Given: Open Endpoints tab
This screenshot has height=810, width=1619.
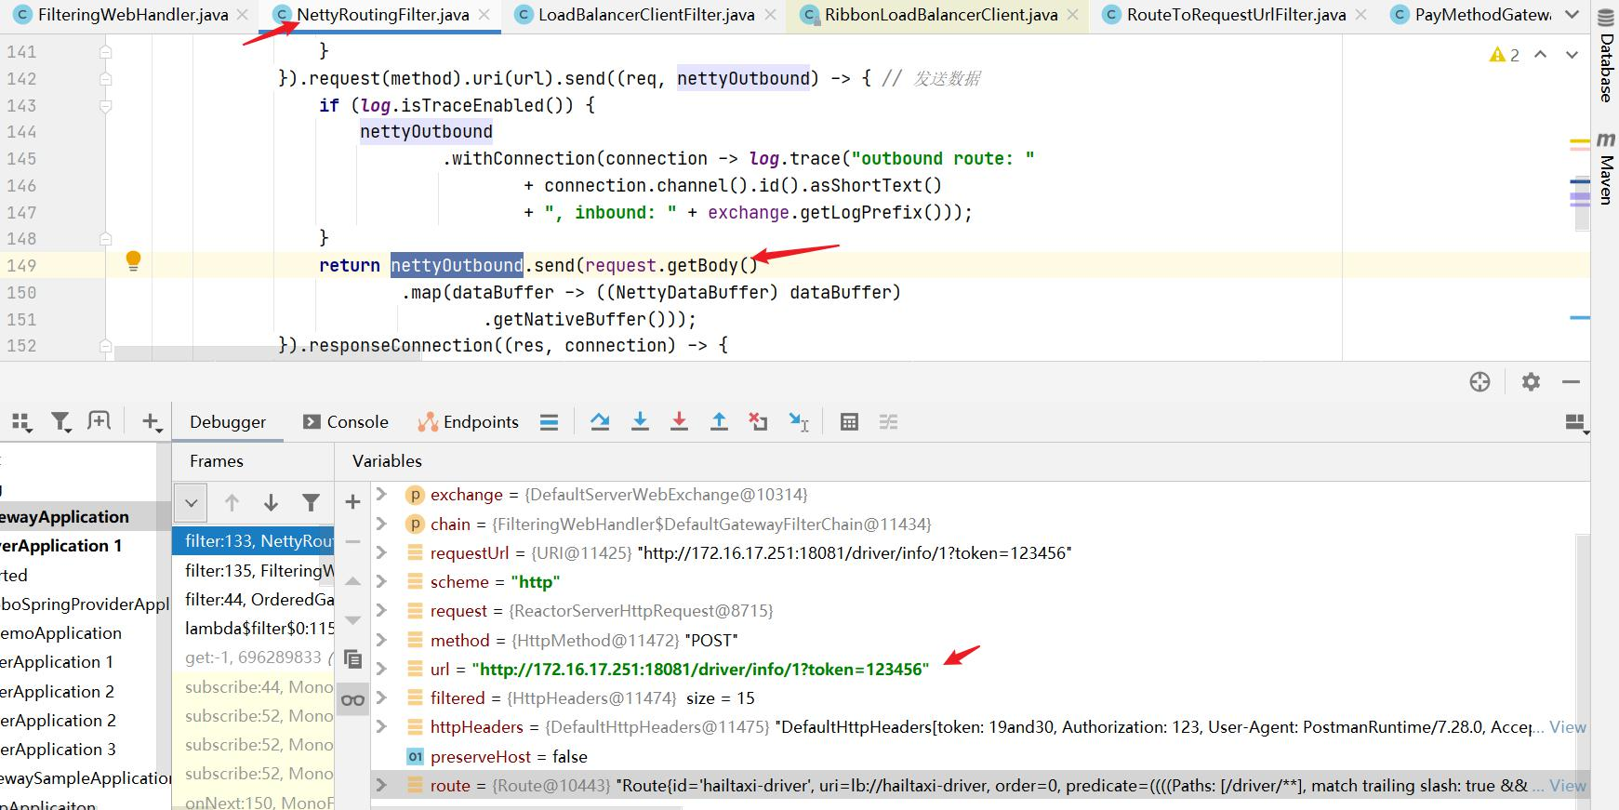Looking at the screenshot, I should pos(469,422).
